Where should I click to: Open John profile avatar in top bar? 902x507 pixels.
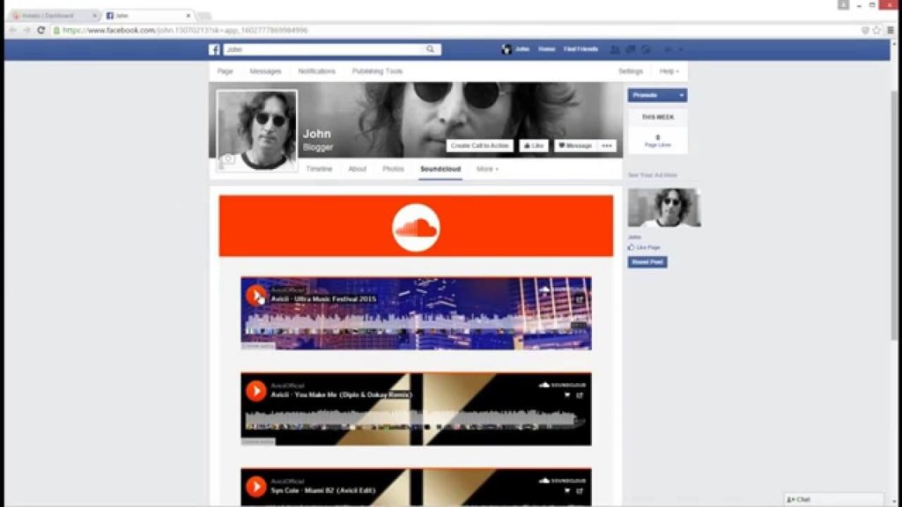coord(506,49)
